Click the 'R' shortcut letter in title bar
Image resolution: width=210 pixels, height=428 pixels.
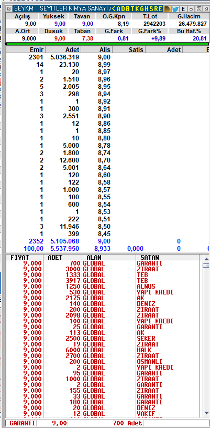pyautogui.click(x=155, y=9)
